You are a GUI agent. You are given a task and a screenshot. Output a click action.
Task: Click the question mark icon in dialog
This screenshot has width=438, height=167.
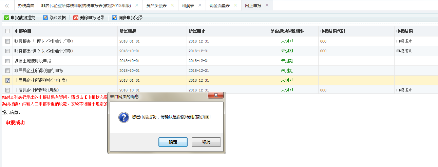pos(123,117)
